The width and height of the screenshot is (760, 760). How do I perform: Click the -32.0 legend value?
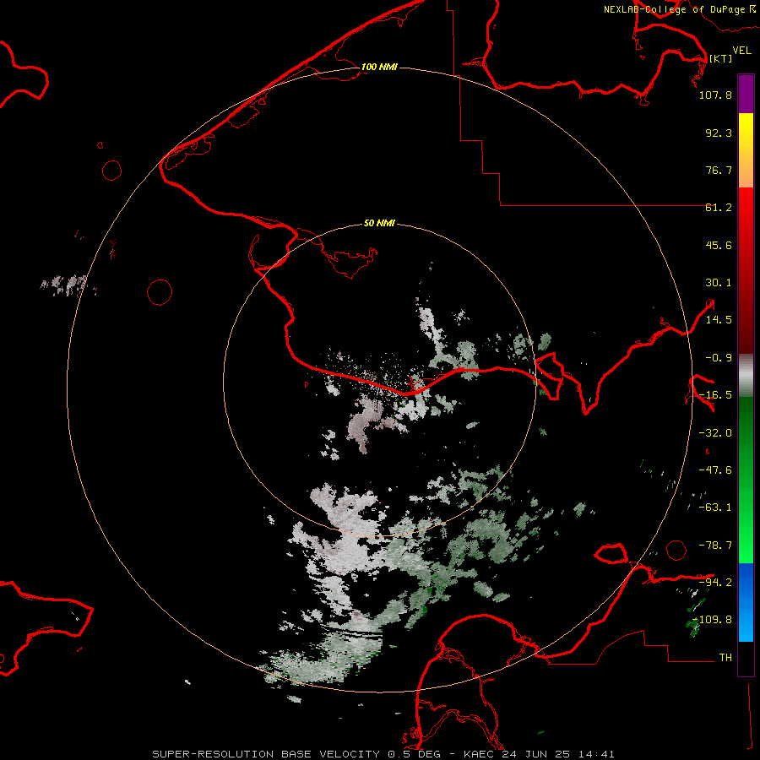[715, 433]
